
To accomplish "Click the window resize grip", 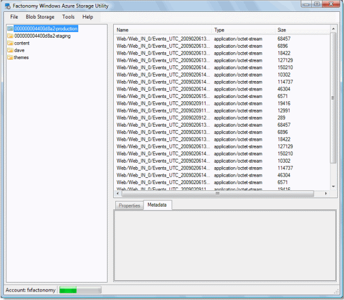I will (336, 292).
